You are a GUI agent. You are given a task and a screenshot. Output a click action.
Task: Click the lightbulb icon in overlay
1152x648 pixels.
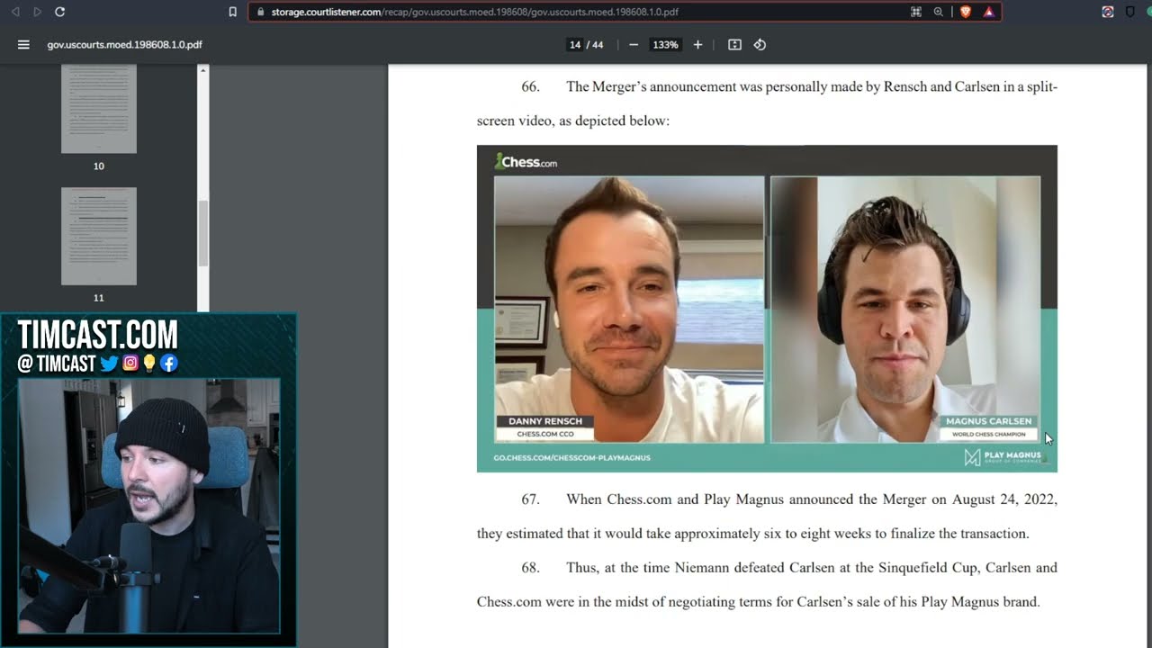149,364
